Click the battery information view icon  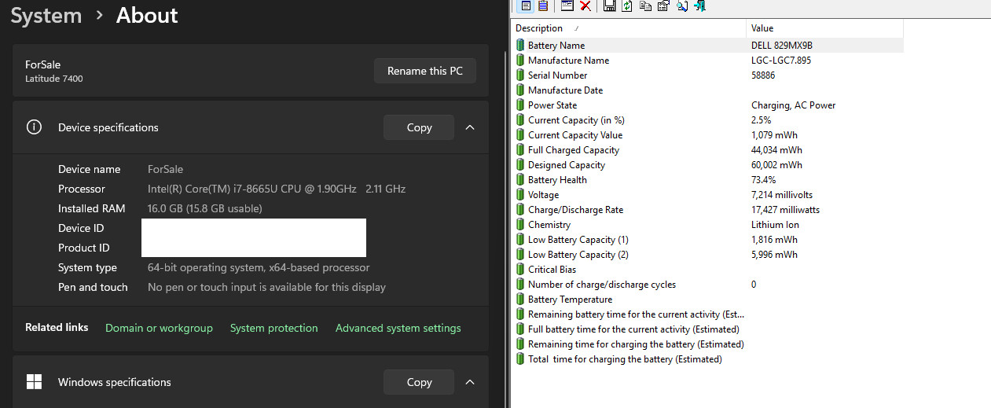tap(526, 6)
